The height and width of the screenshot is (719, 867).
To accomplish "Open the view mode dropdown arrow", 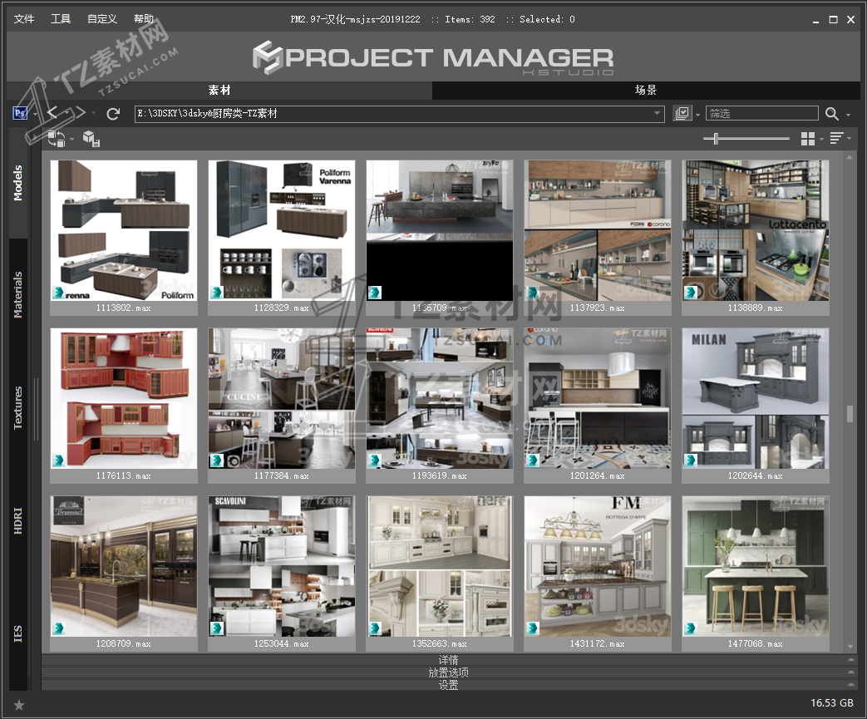I will (x=821, y=139).
